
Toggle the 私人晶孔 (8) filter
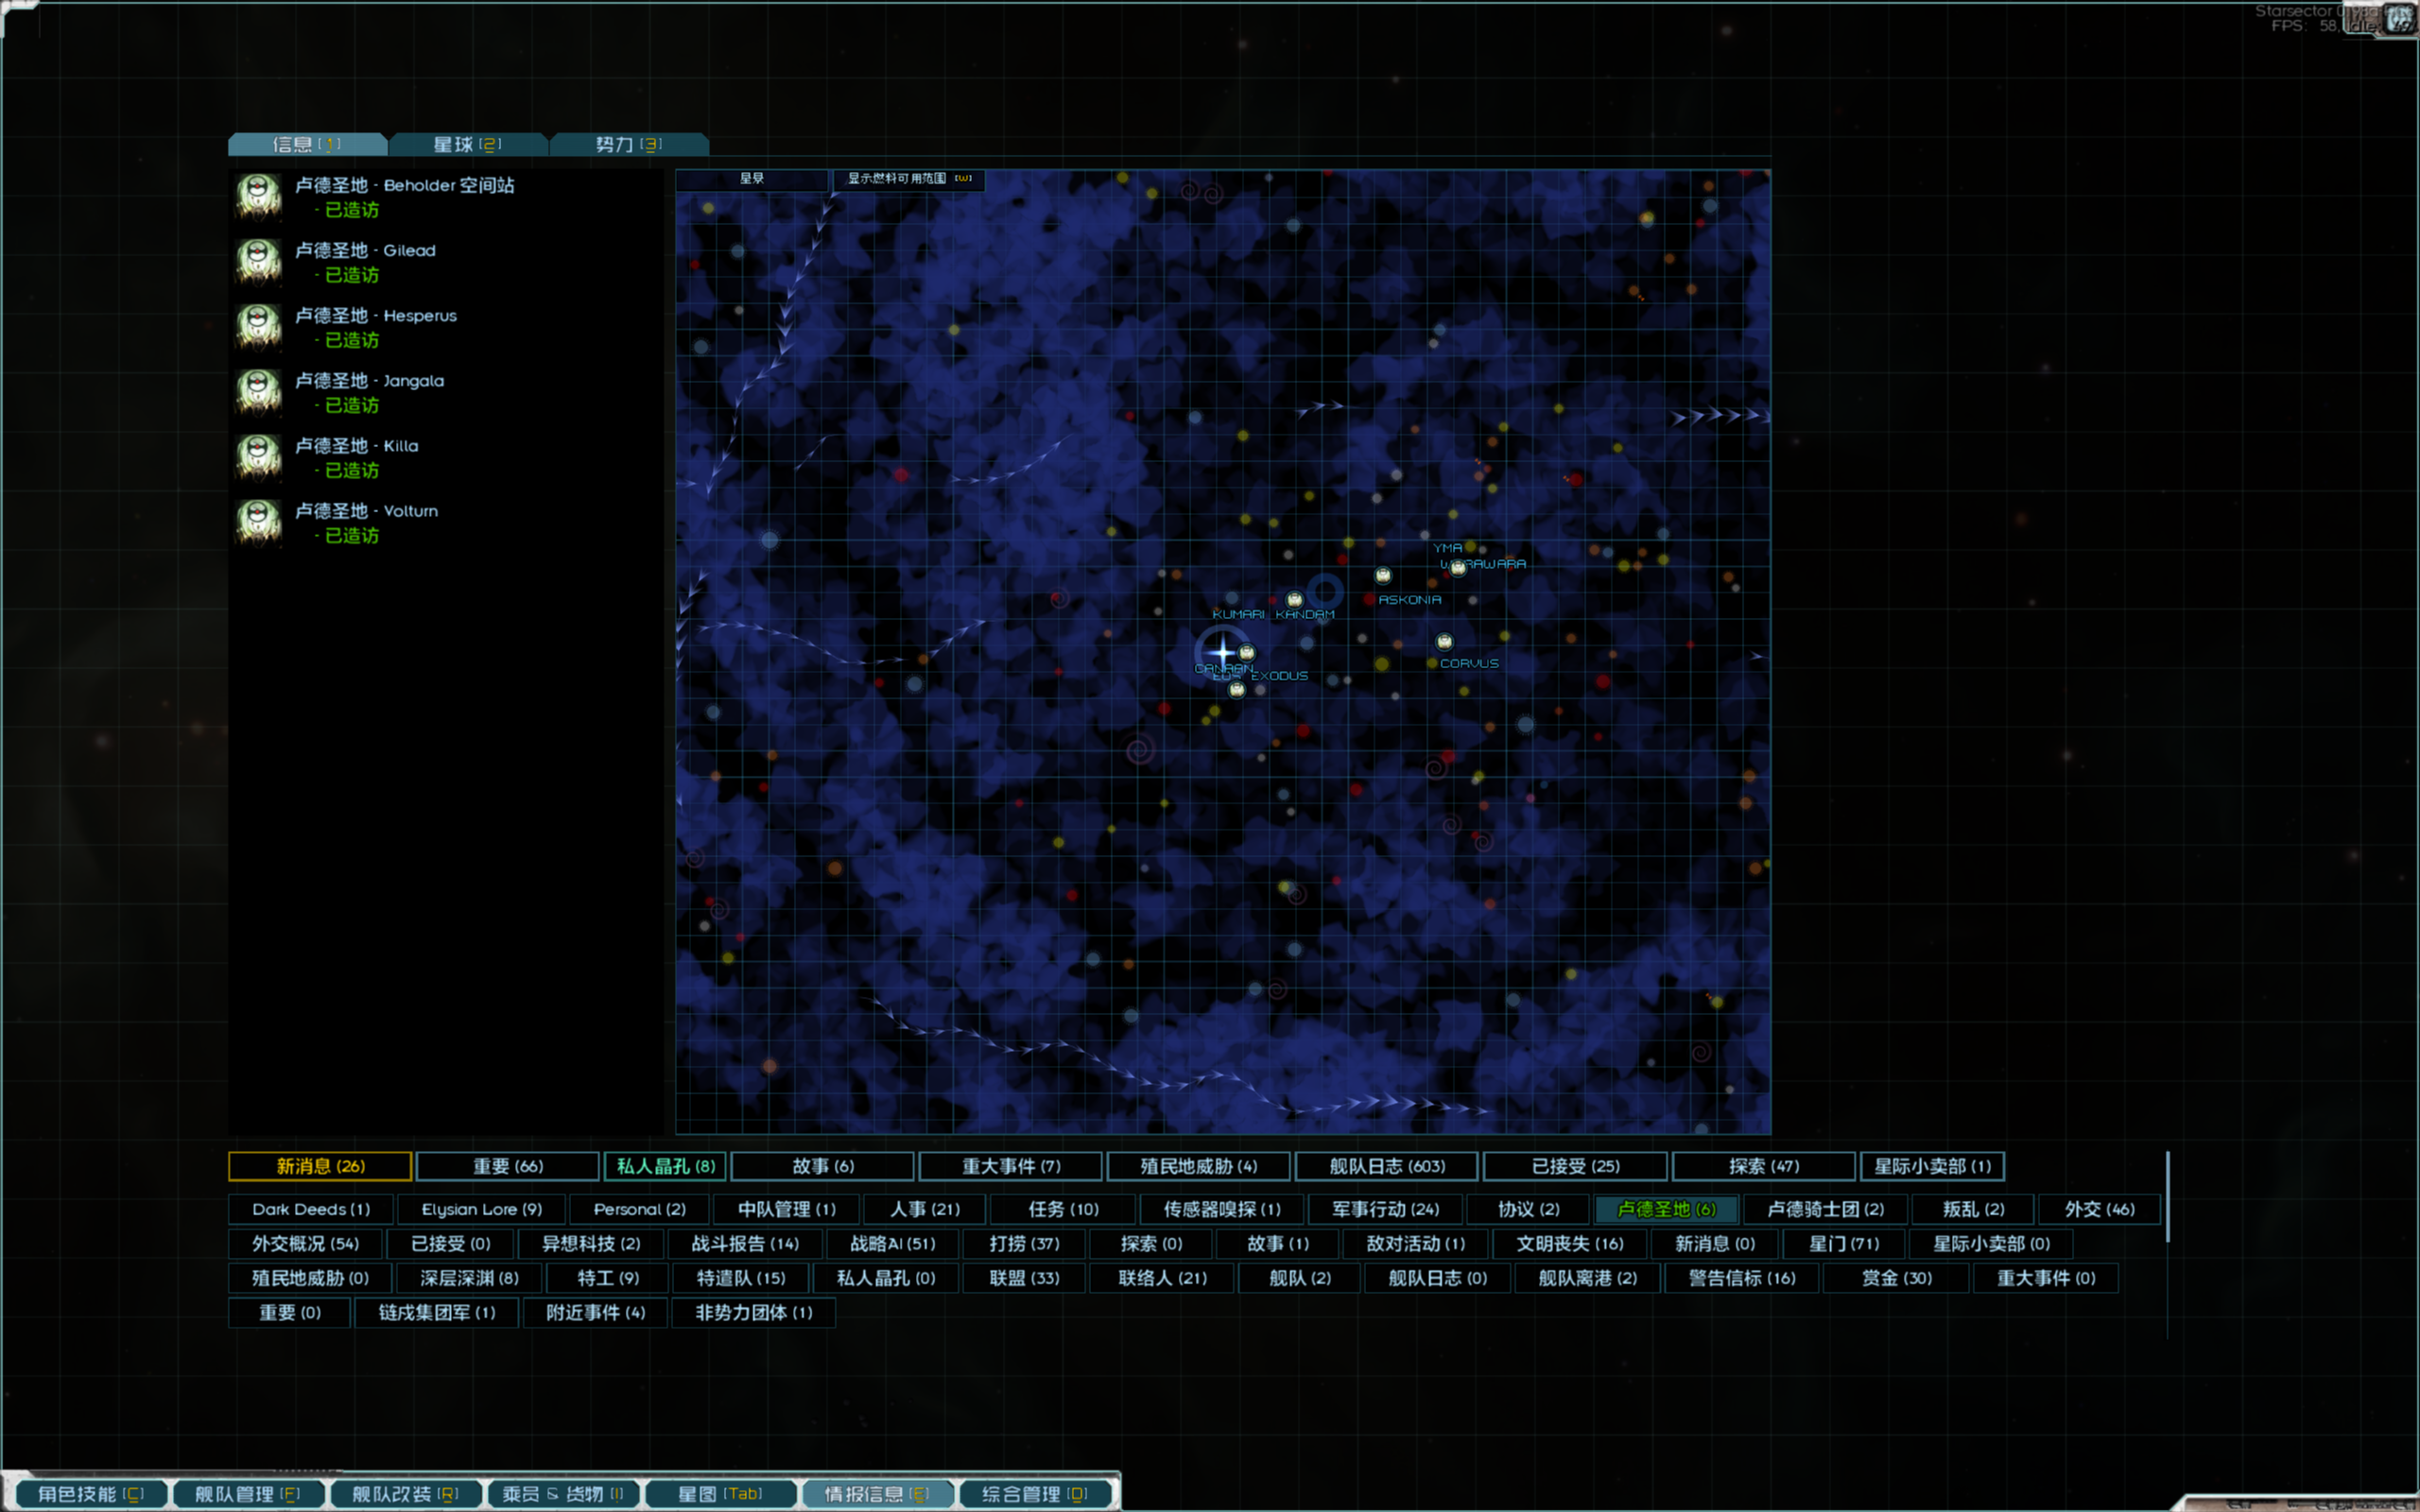point(665,1166)
